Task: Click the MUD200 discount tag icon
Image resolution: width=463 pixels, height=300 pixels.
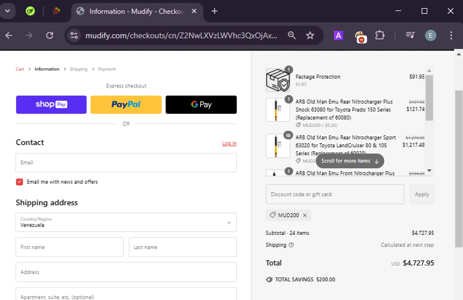Action: click(x=273, y=215)
